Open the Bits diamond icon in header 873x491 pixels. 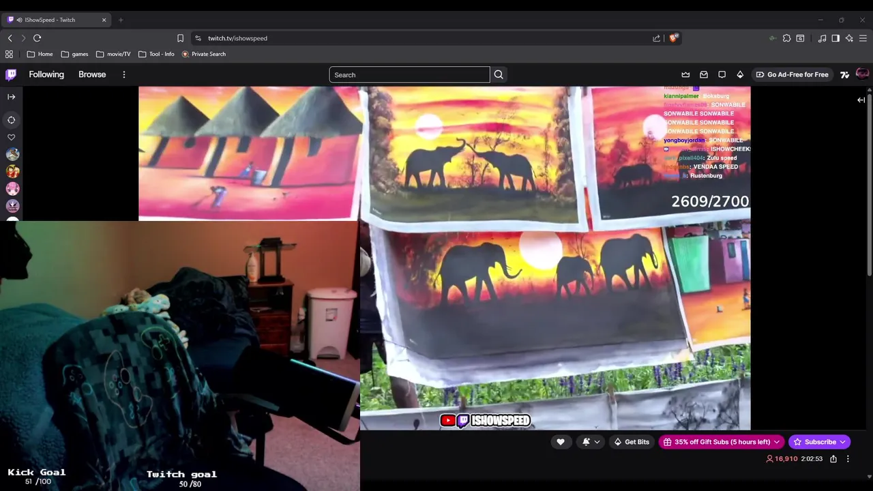740,74
